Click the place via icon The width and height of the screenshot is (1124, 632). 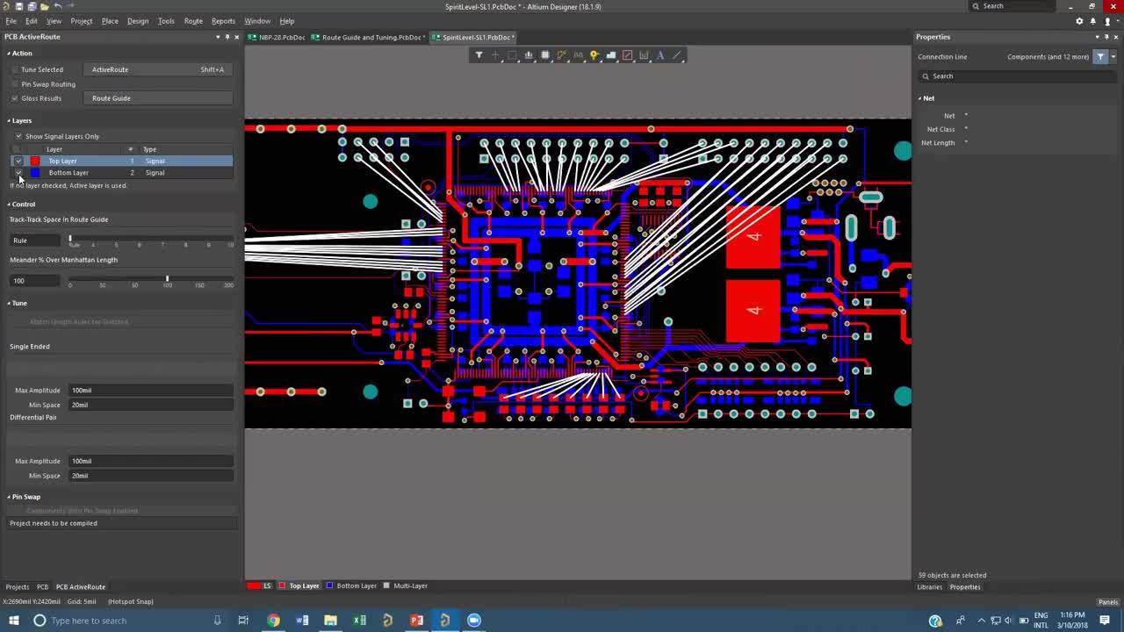pyautogui.click(x=594, y=55)
